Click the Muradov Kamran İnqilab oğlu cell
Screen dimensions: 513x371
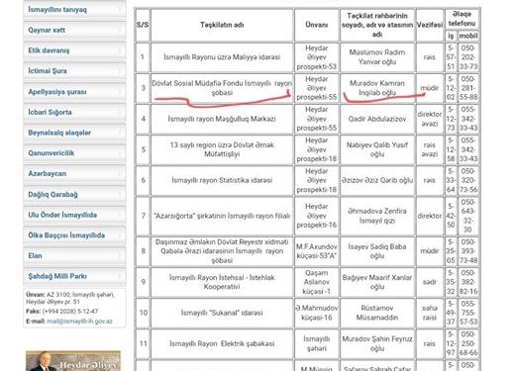(x=377, y=88)
